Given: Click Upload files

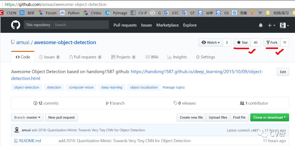Looking at the screenshot, I should click(218, 117).
